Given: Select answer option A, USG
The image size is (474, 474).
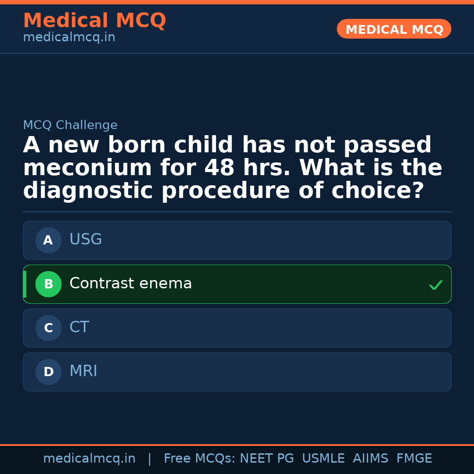Looking at the screenshot, I should pos(237,240).
